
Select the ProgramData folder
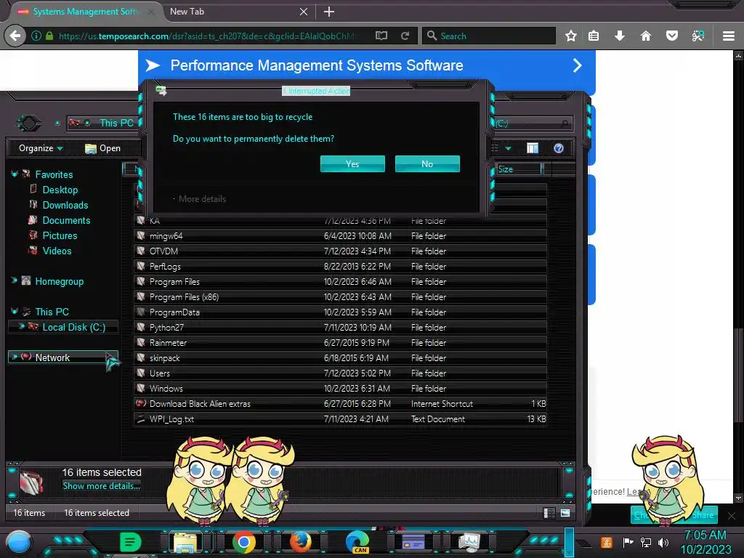coord(341,312)
